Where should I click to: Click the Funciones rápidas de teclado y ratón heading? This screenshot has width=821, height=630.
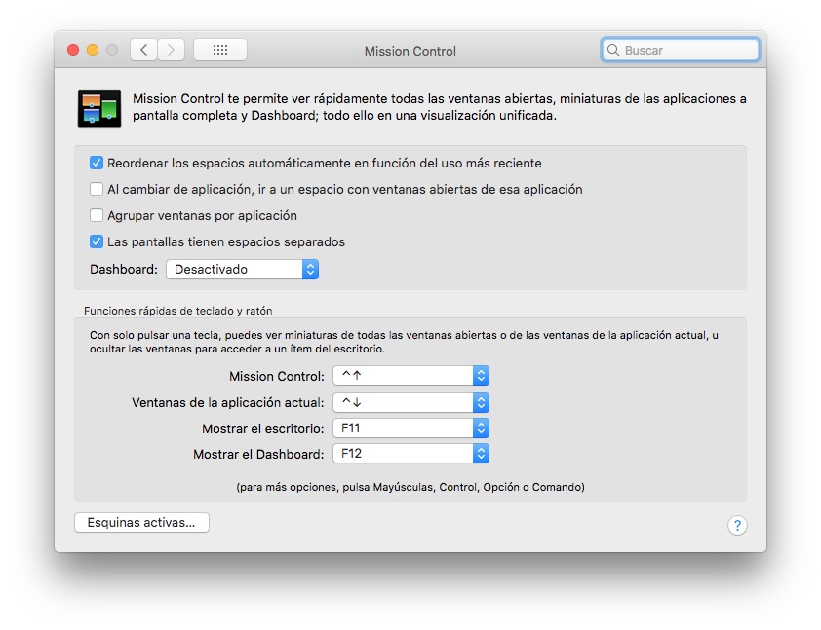coord(178,311)
